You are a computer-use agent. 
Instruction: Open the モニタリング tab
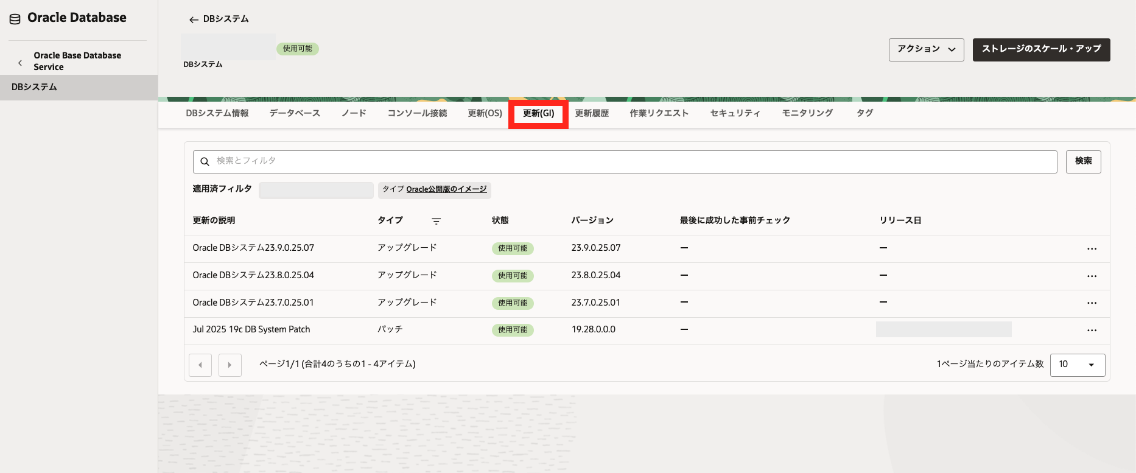(x=807, y=113)
